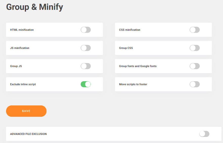Select the Move scripts to footer label
Viewport: 223px width, 143px height.
pos(133,84)
